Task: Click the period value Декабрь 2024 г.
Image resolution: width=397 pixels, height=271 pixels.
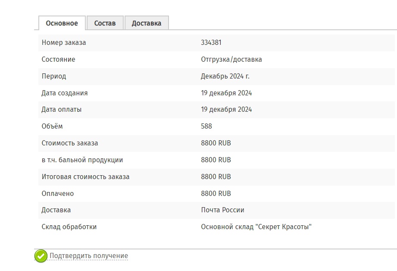Action: click(x=225, y=76)
